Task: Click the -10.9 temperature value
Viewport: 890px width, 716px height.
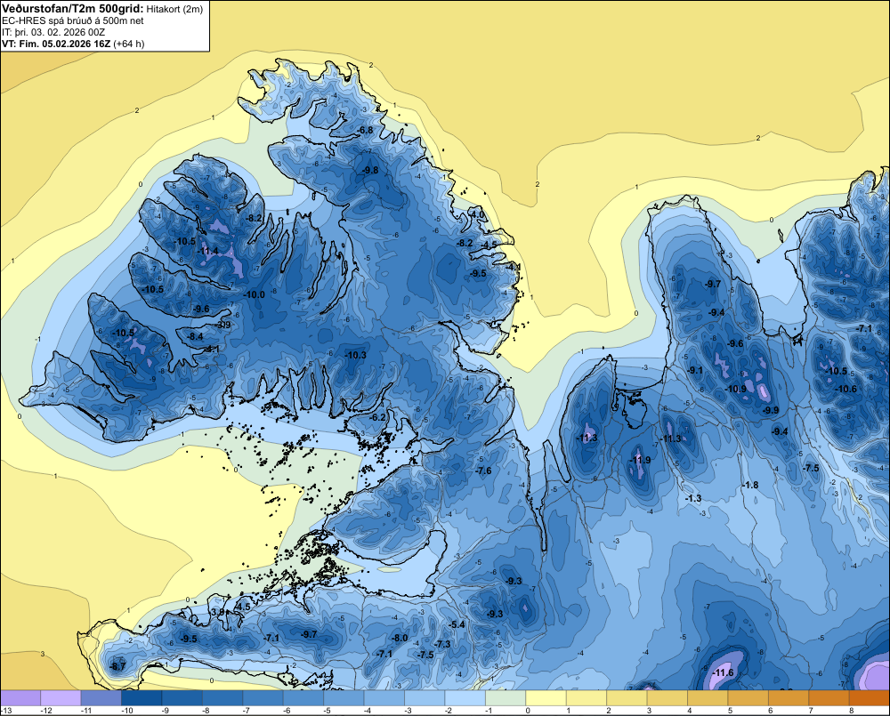Action: tap(736, 389)
